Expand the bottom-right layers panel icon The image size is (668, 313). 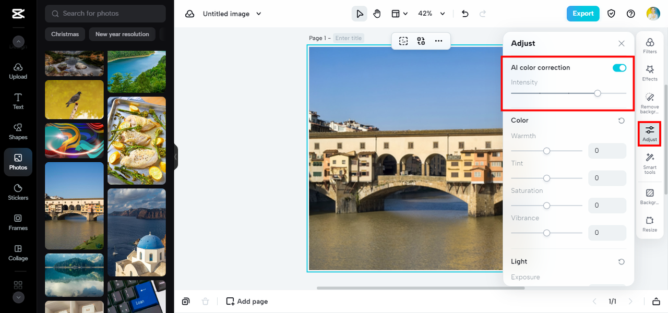tap(655, 301)
